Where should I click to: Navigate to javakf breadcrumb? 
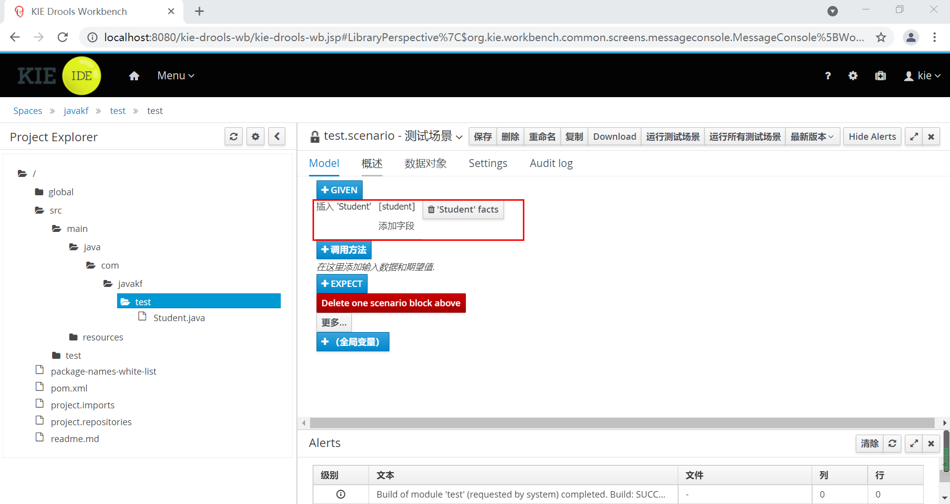(76, 111)
